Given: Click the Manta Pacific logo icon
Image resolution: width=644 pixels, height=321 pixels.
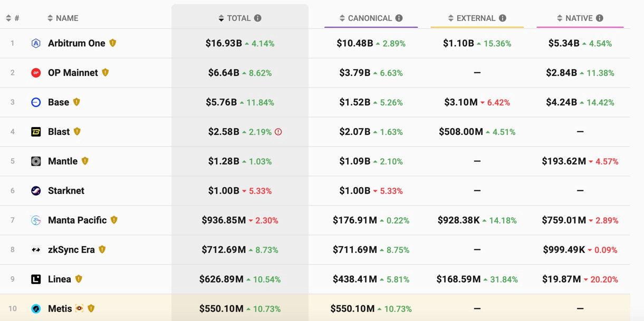Looking at the screenshot, I should pos(36,220).
